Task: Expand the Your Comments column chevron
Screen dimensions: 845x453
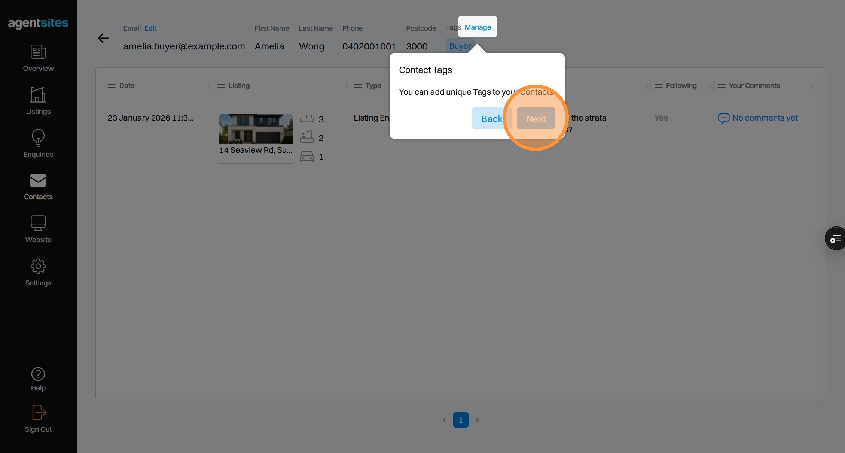Action: [812, 86]
